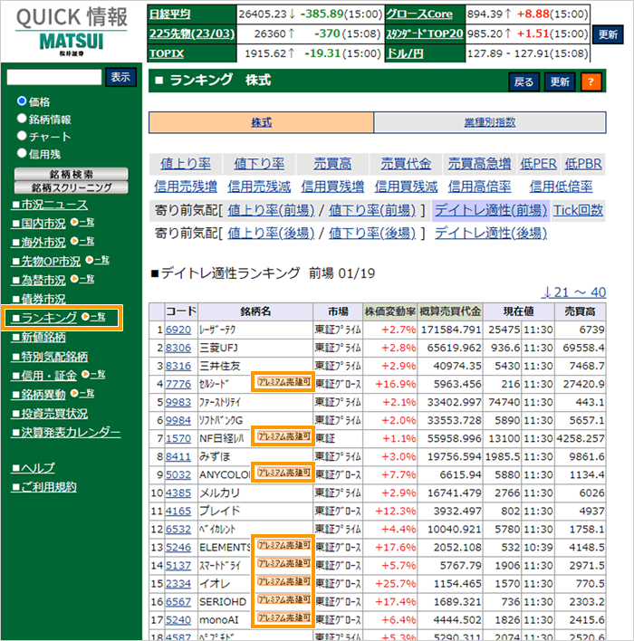Open the 売買高 ranking
Image resolution: width=634 pixels, height=641 pixels.
tap(332, 164)
